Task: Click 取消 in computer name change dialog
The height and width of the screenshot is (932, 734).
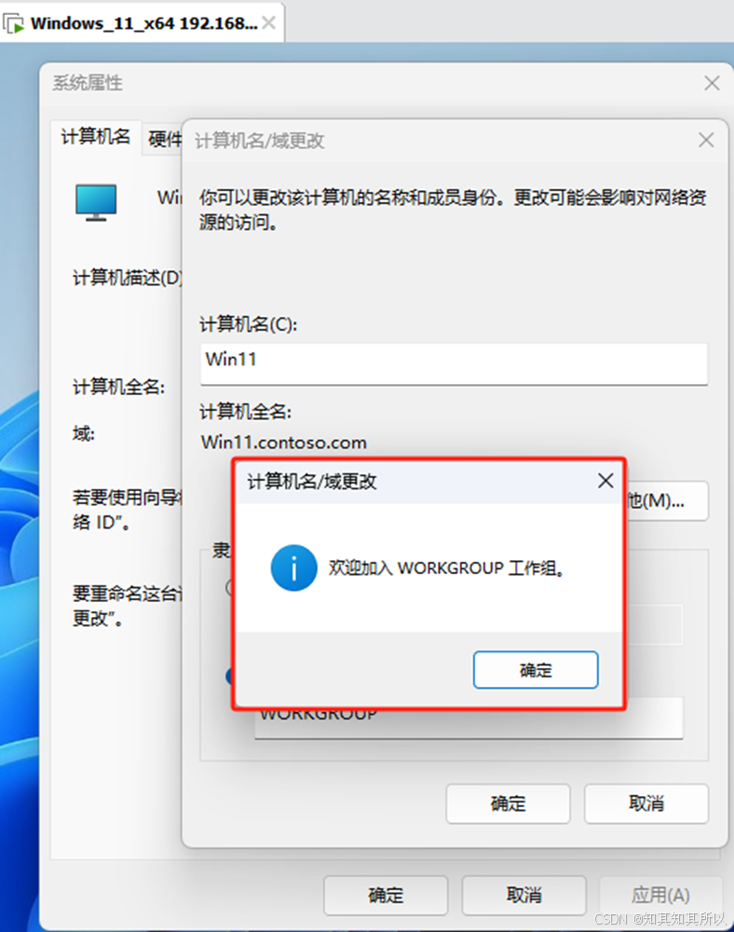Action: (x=646, y=803)
